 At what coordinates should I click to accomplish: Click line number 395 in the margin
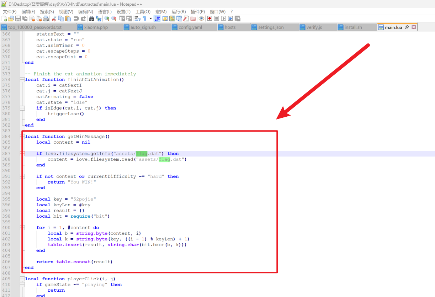(6, 199)
